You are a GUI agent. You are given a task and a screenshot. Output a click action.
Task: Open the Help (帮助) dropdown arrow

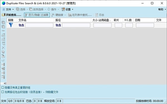point(165,9)
